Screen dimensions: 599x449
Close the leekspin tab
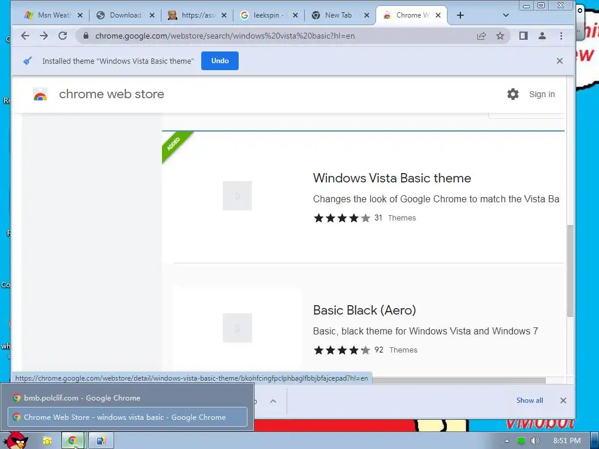click(295, 15)
